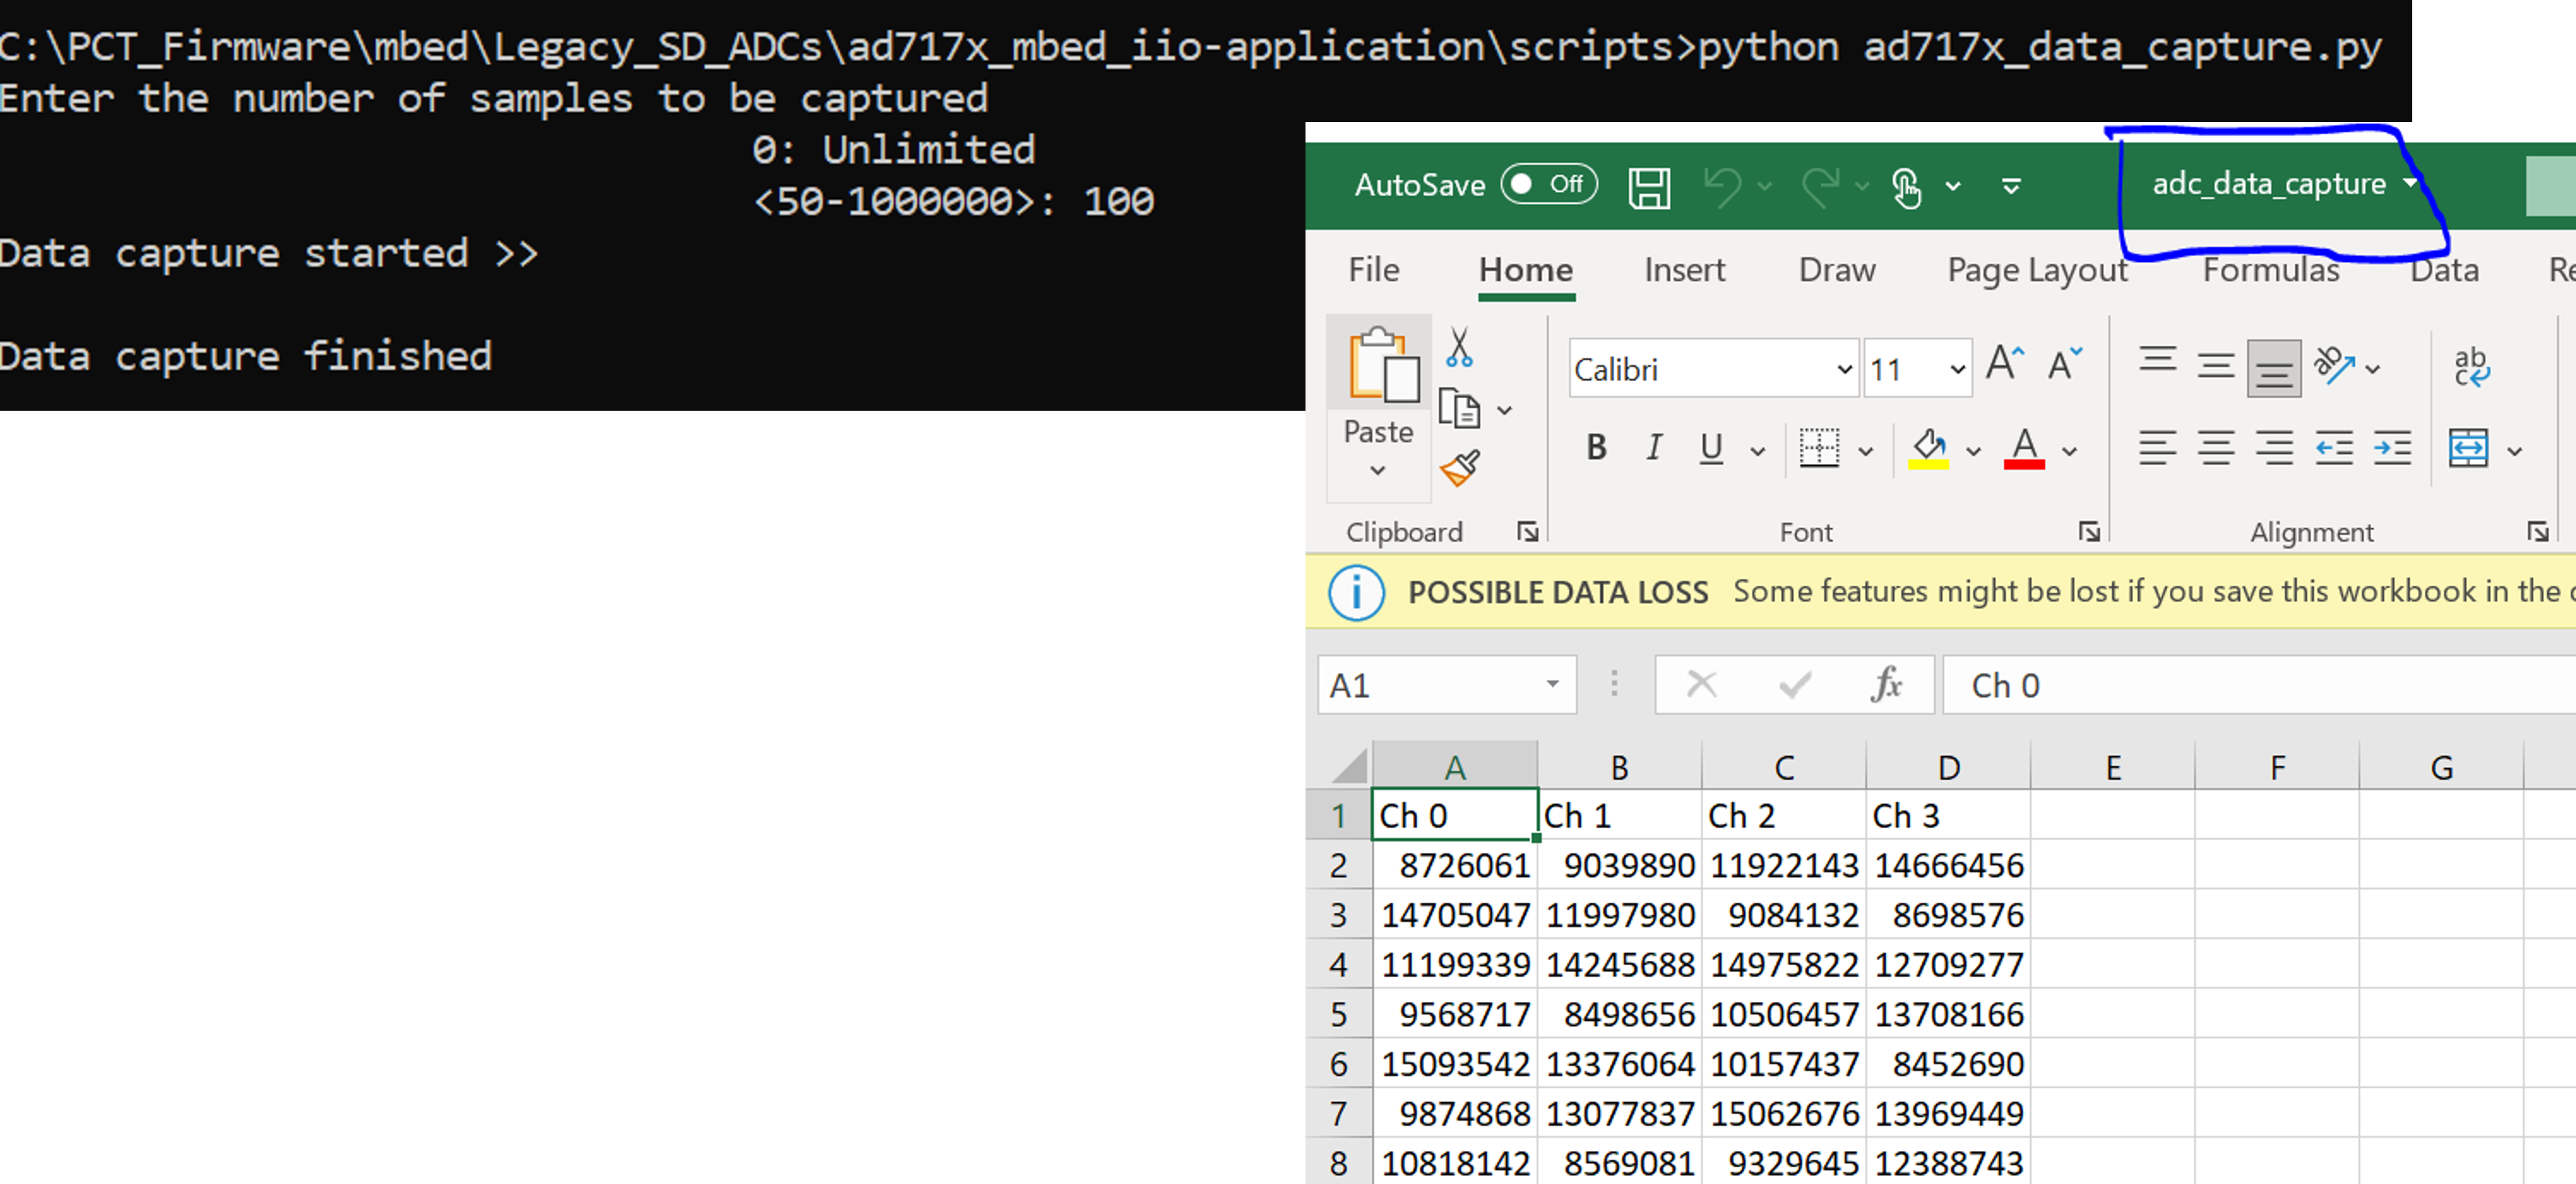Expand the Undo history dropdown arrow
This screenshot has width=2576, height=1184.
point(1764,186)
